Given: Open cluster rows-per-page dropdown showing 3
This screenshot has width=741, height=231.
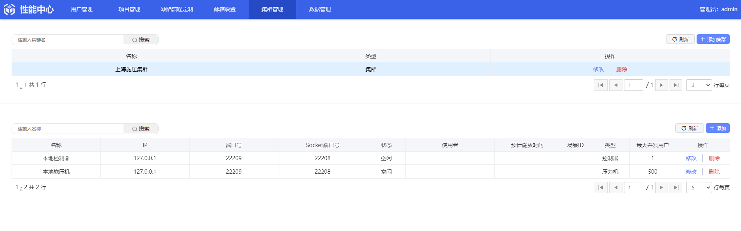Looking at the screenshot, I should click(699, 85).
